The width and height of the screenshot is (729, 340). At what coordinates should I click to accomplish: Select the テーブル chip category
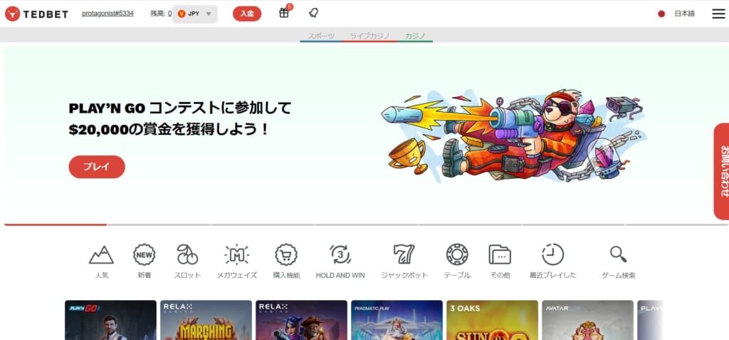coord(457,262)
